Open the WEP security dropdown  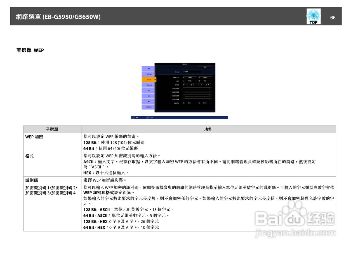tap(192, 72)
